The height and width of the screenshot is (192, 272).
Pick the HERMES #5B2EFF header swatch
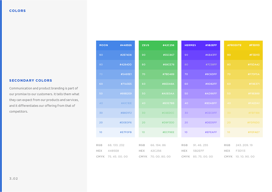click(x=201, y=45)
